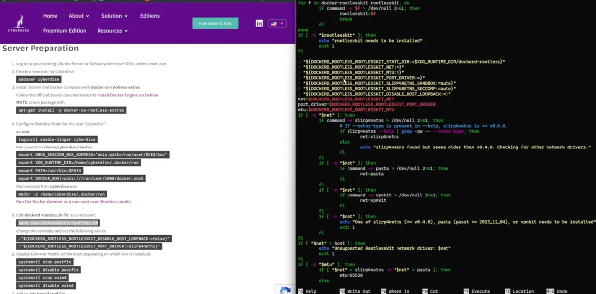Select the 'systemctl disable exim4' command
The width and height of the screenshot is (596, 294).
coord(46,286)
